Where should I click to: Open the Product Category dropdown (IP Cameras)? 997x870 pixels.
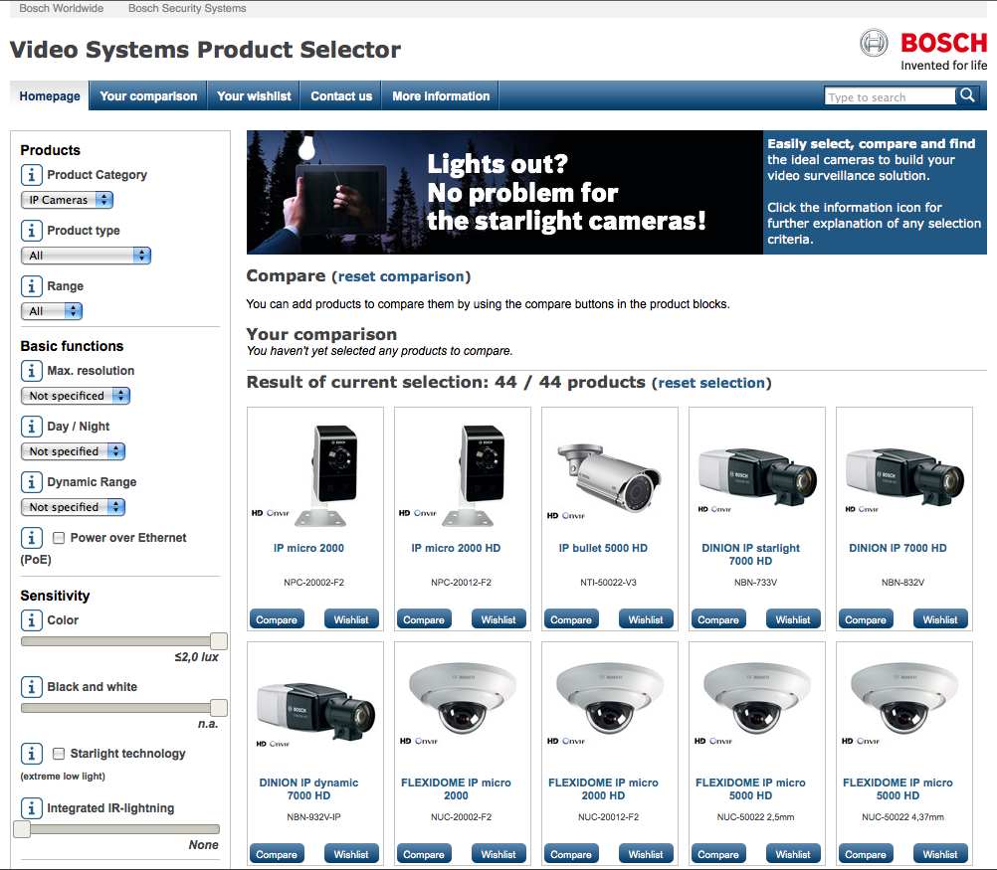click(x=67, y=200)
